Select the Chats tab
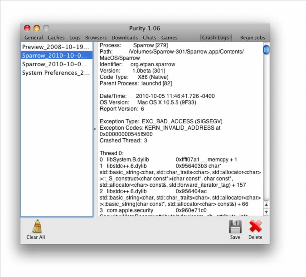 (x=149, y=38)
